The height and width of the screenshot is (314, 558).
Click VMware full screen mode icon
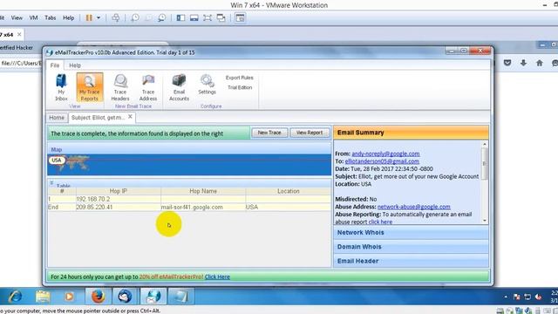[x=208, y=17]
